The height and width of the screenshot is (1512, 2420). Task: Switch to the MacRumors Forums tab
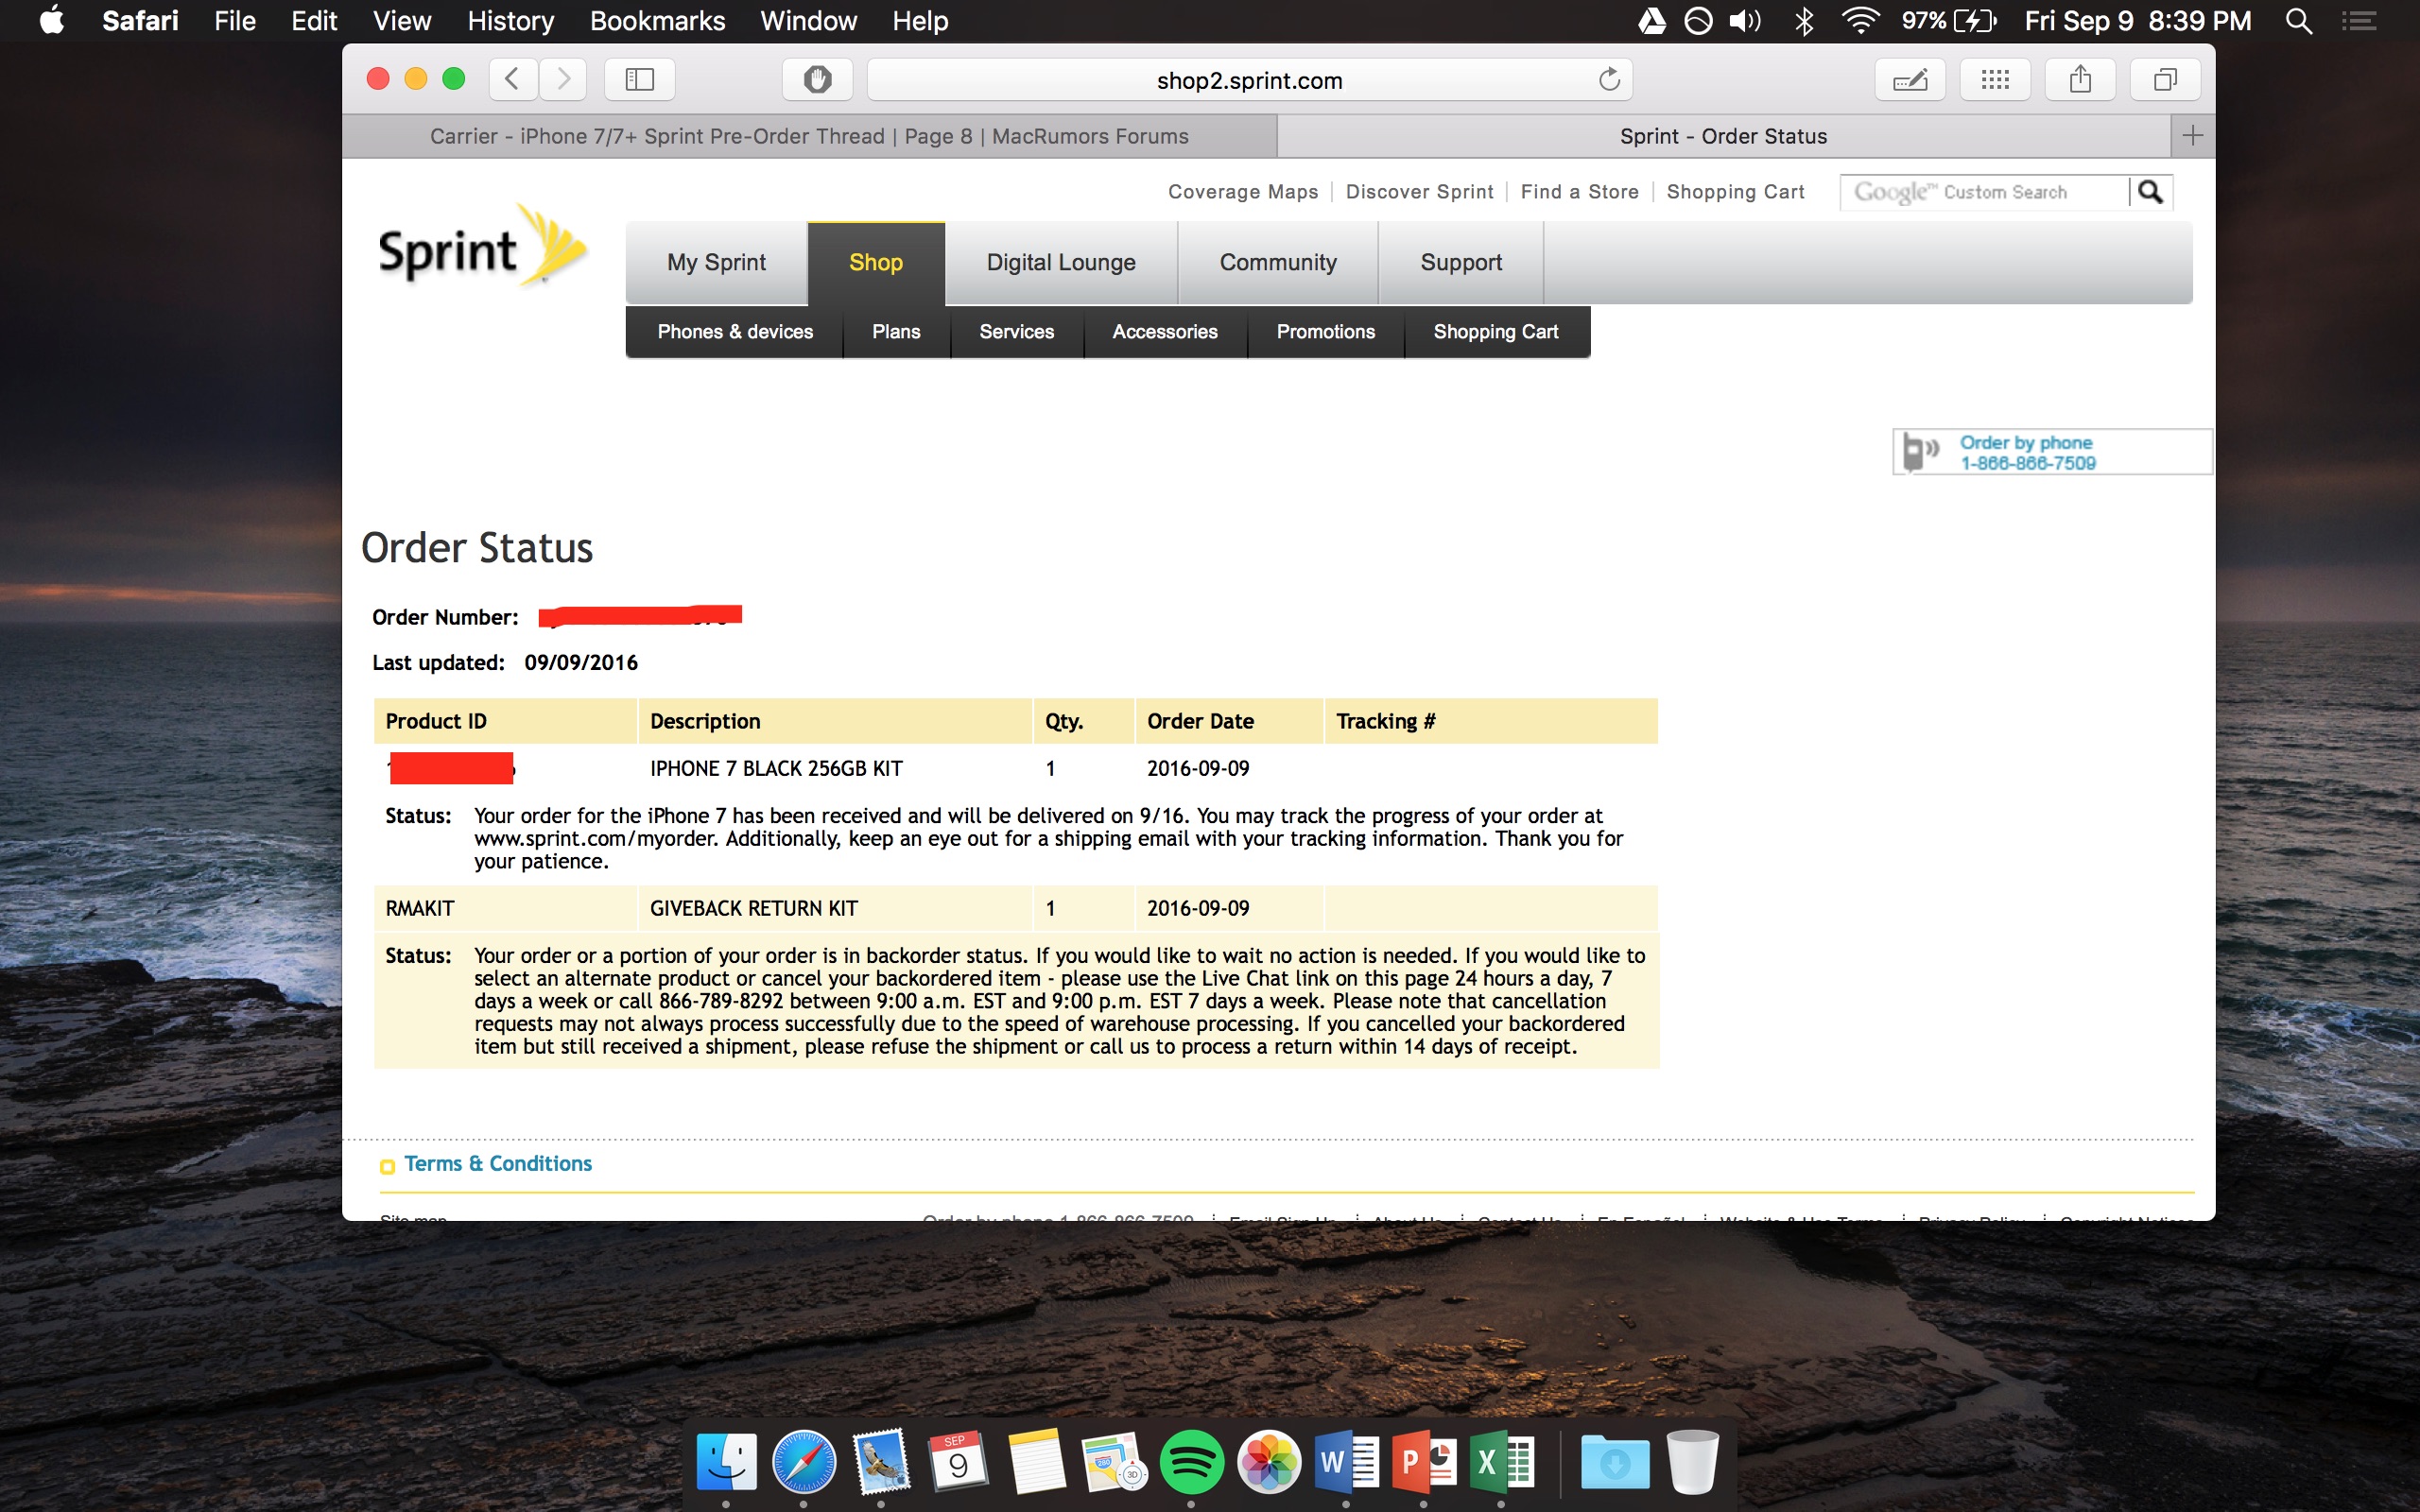[x=809, y=136]
